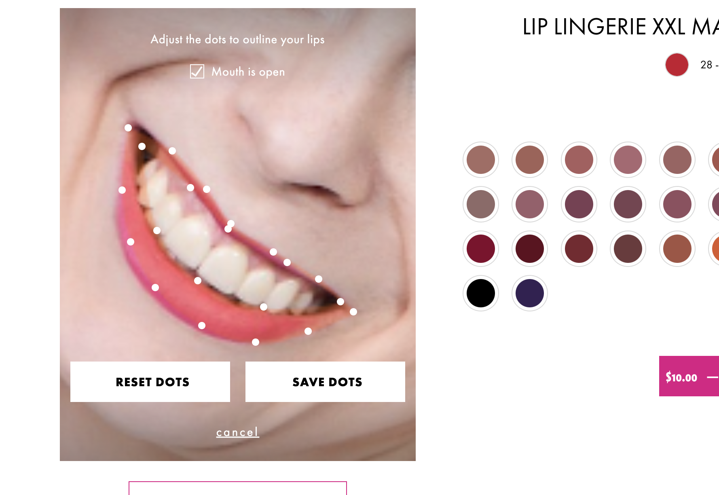
Task: Choose the deep crimson red shade swatch
Action: [481, 249]
